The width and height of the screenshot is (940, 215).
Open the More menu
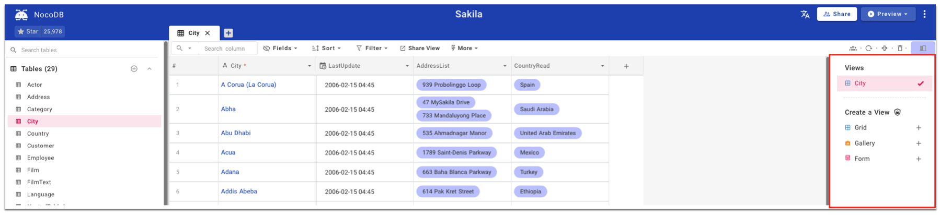point(464,48)
